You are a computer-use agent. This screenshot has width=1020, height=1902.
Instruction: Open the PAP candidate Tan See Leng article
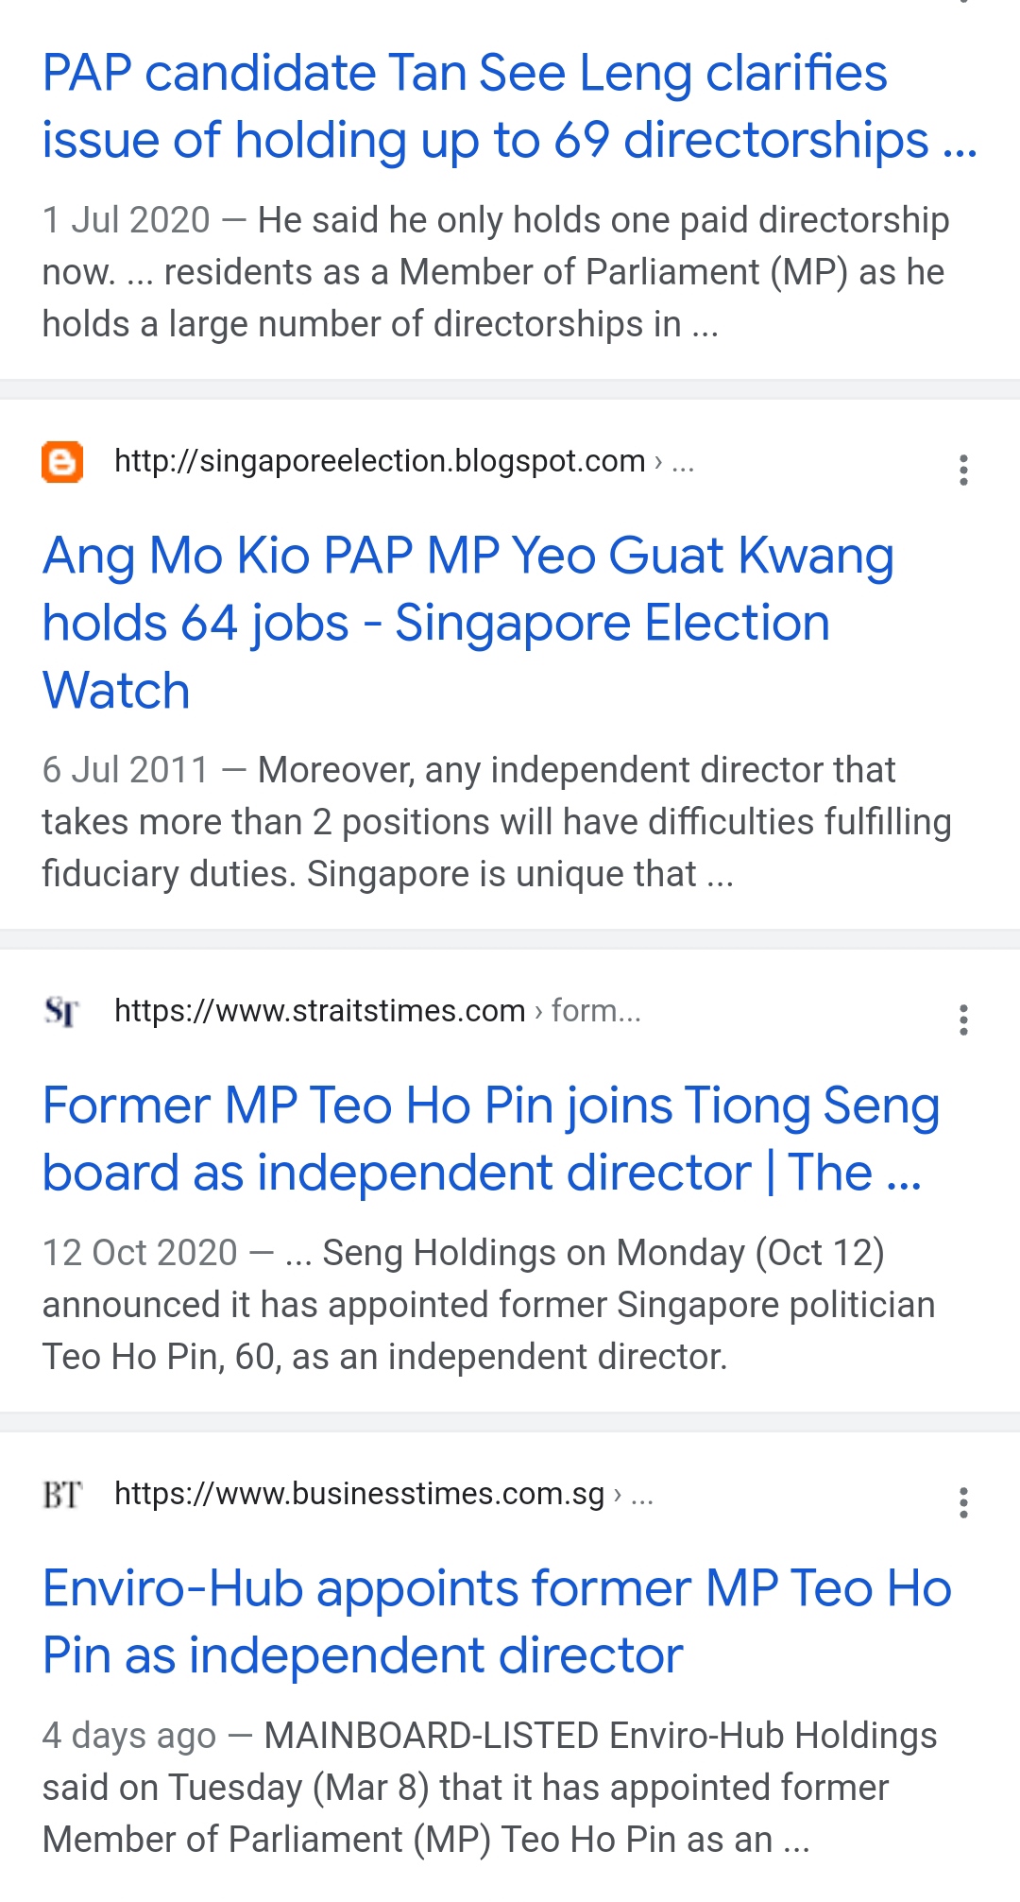(x=510, y=107)
